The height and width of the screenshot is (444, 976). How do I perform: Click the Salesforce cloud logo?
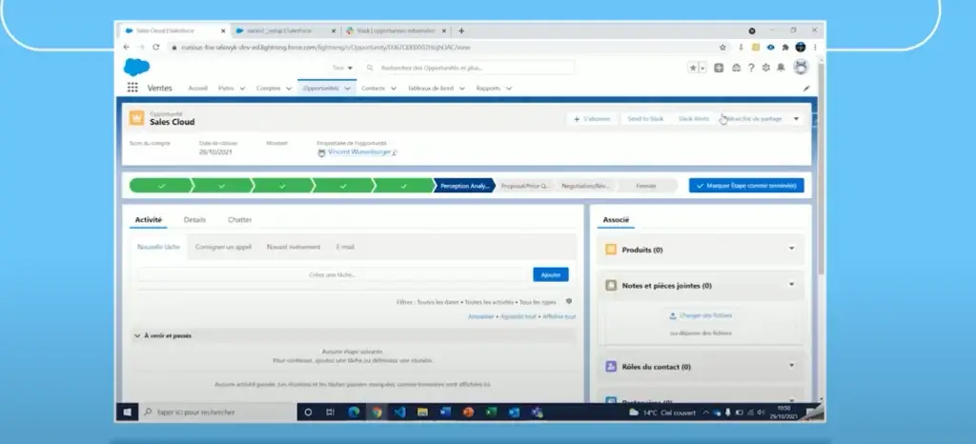point(136,67)
